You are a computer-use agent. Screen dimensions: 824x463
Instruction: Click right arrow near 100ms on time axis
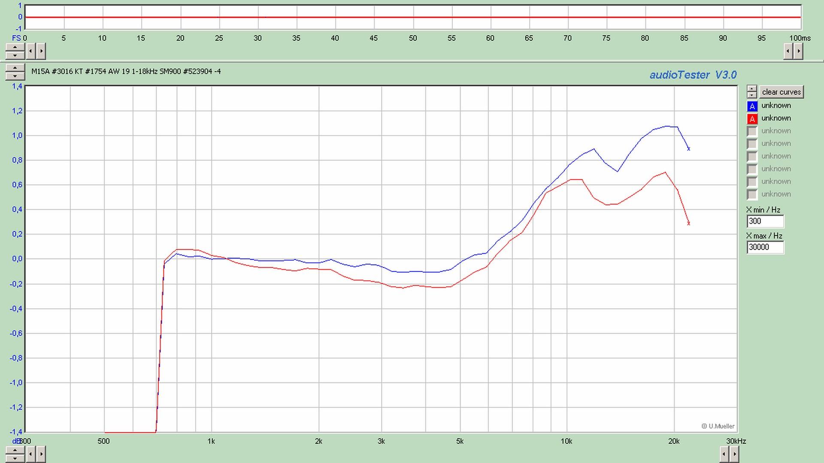798,51
